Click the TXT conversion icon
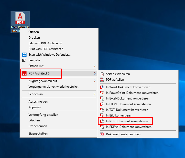This screenshot has width=185, height=158. (x=102, y=110)
